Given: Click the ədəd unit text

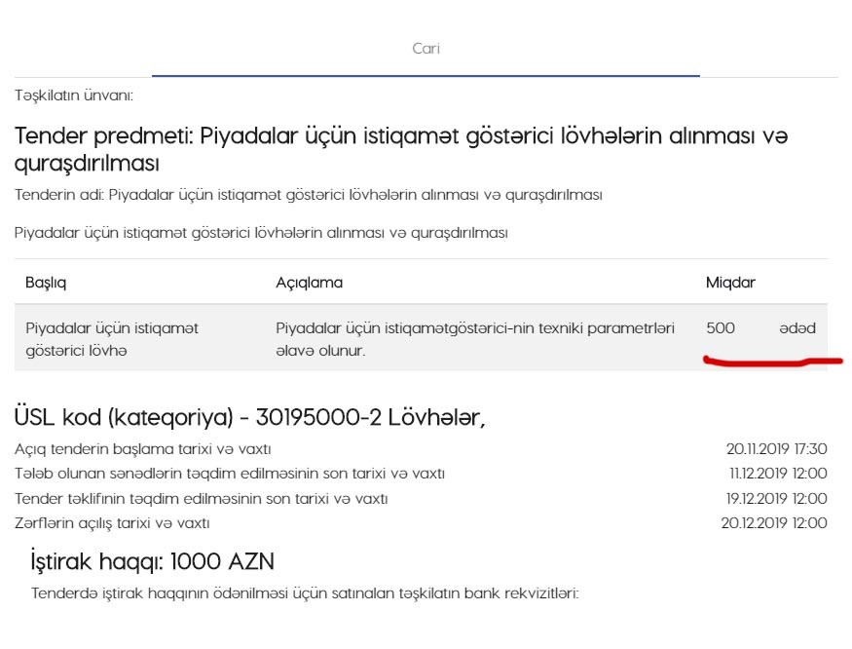Looking at the screenshot, I should click(x=796, y=328).
